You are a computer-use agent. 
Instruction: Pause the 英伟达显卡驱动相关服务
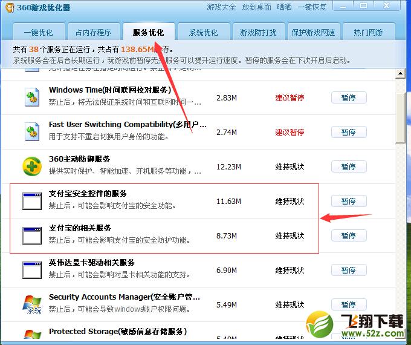coord(349,270)
